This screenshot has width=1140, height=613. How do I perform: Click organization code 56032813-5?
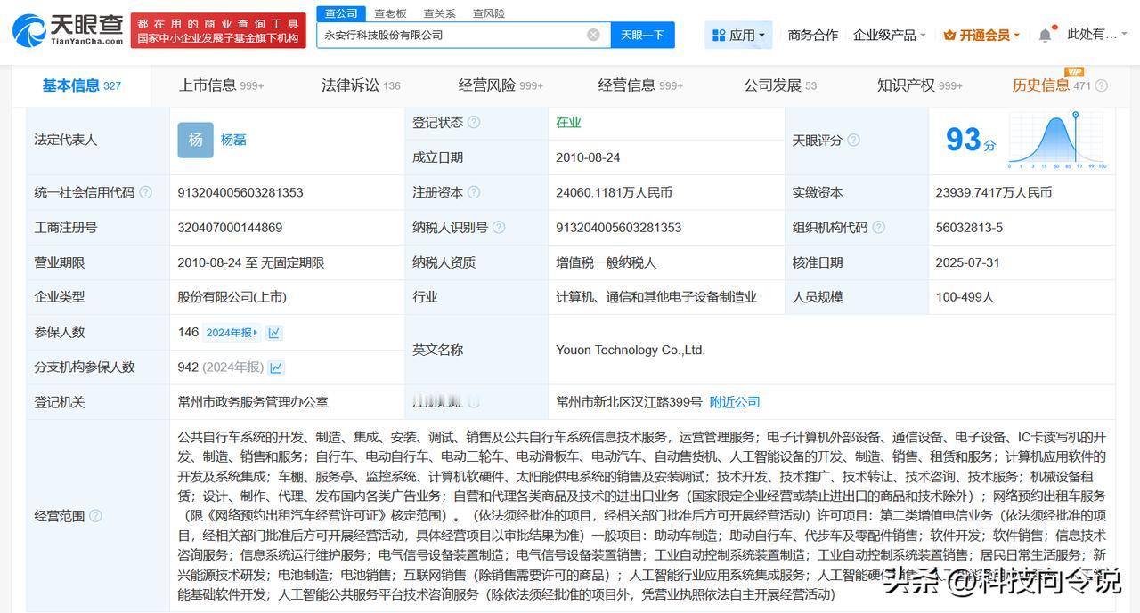969,227
